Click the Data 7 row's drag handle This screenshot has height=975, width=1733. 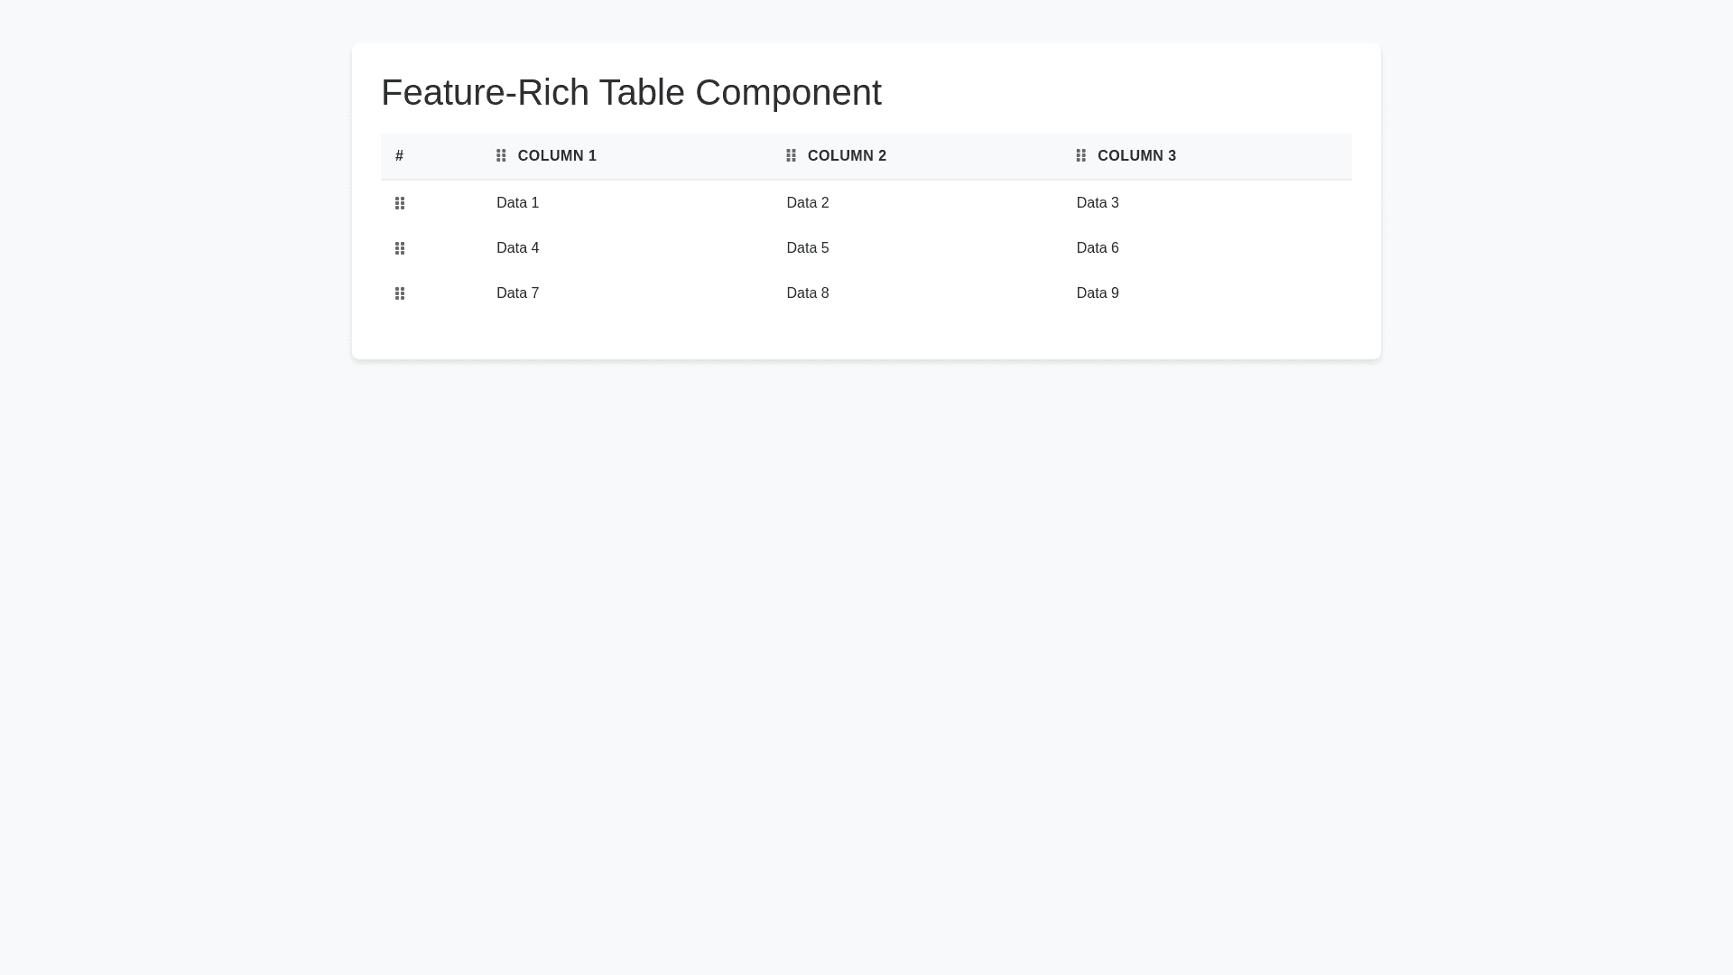pos(400,293)
